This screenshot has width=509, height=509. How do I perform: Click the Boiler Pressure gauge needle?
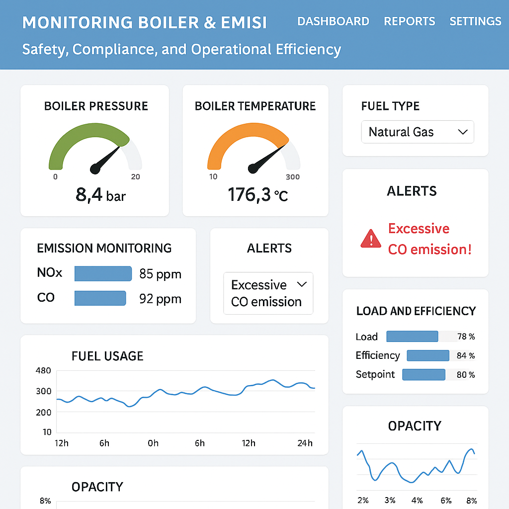[108, 158]
